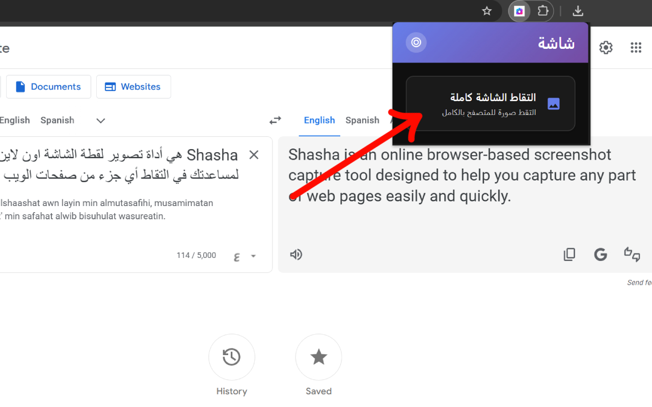Image resolution: width=652 pixels, height=407 pixels.
Task: Expand the source language list chevron
Action: tap(101, 121)
